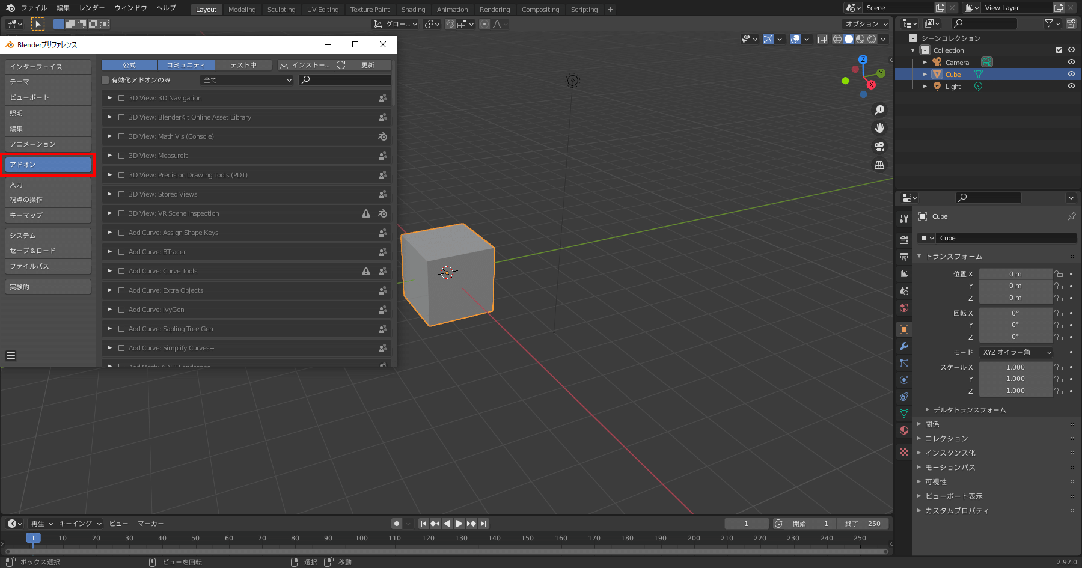Open the ファイルパス preferences section
Screen dimensions: 1082x568
(48, 266)
